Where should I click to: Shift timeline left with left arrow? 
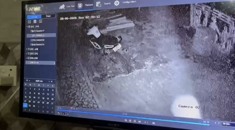click(x=215, y=123)
